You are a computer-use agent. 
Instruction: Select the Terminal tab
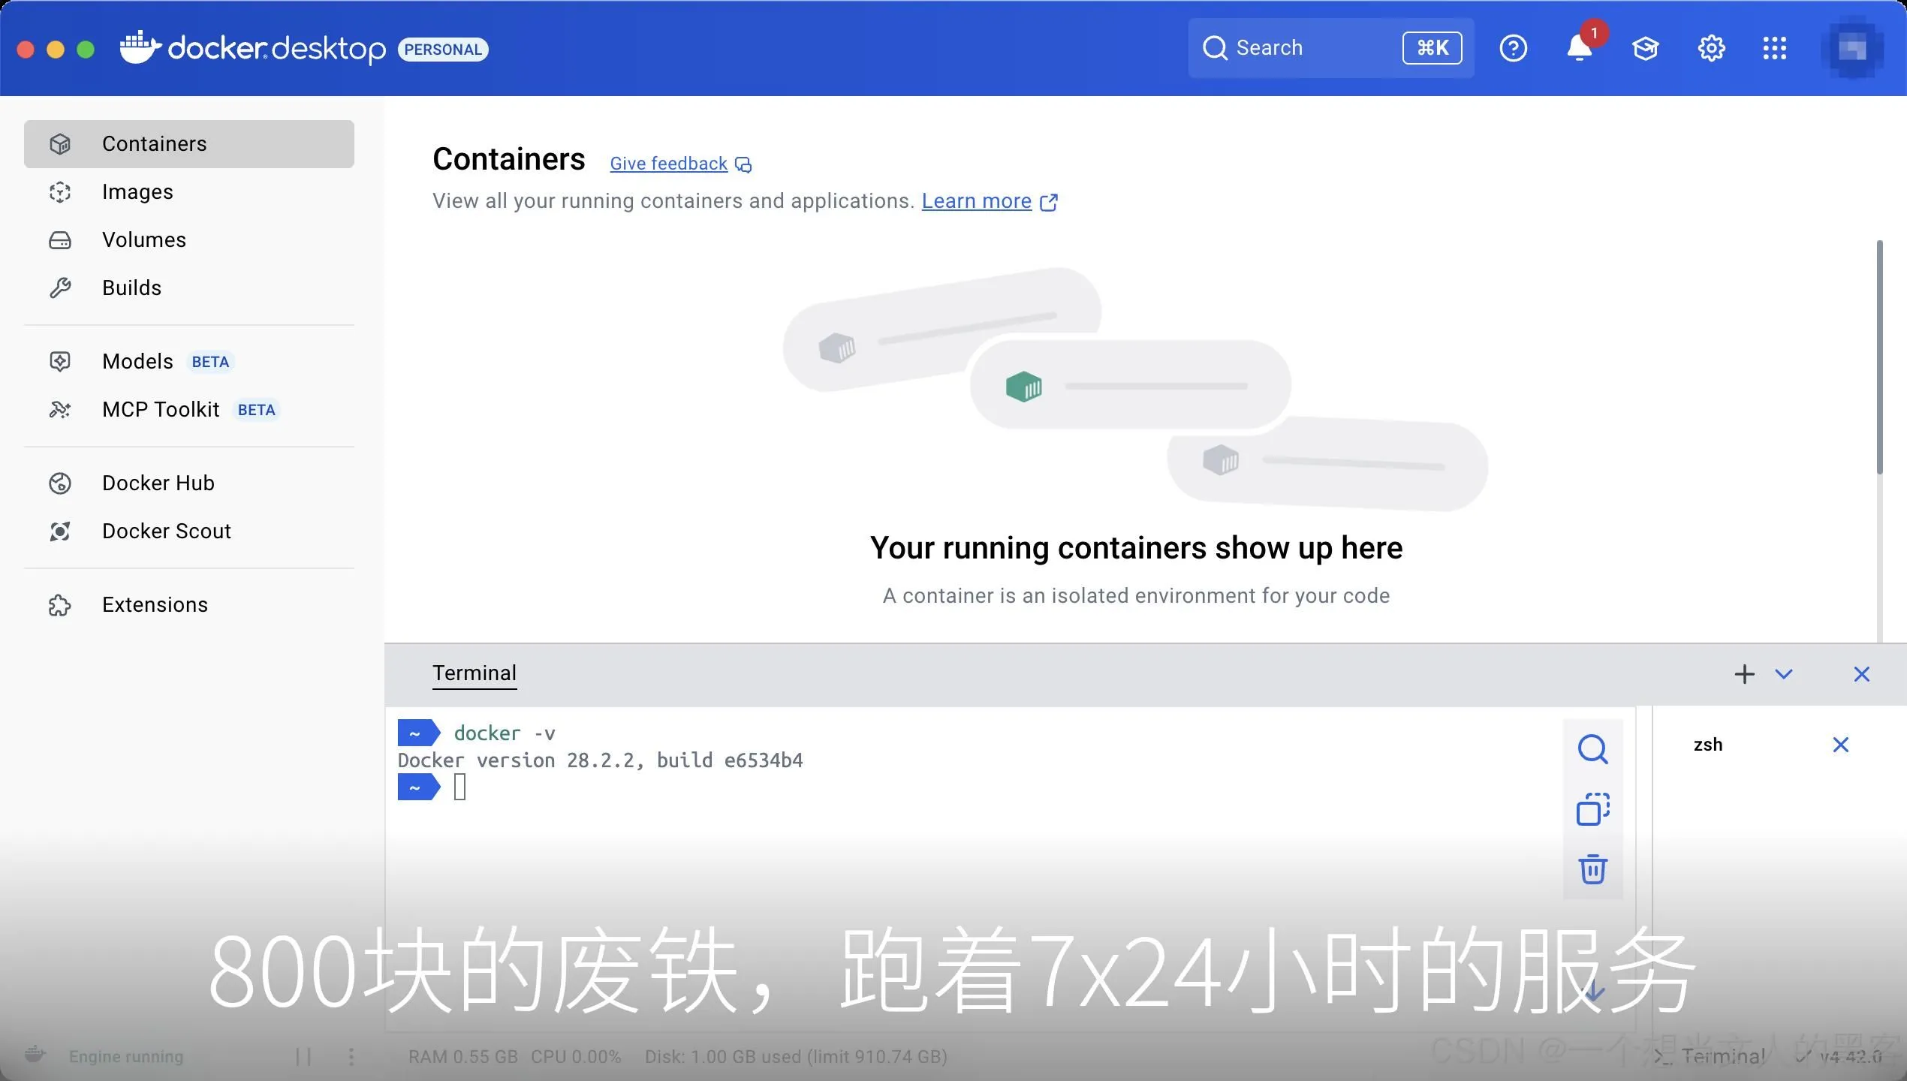click(x=474, y=673)
